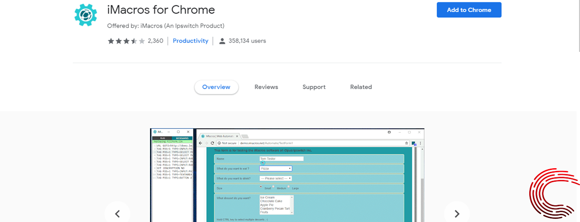Click the Not secure info icon

[219, 143]
